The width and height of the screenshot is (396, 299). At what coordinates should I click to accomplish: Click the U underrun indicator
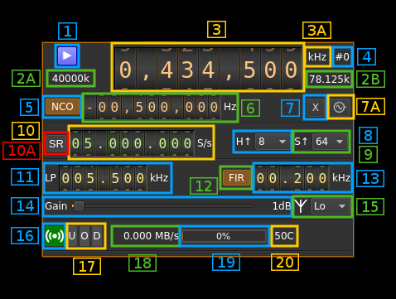pos(72,236)
